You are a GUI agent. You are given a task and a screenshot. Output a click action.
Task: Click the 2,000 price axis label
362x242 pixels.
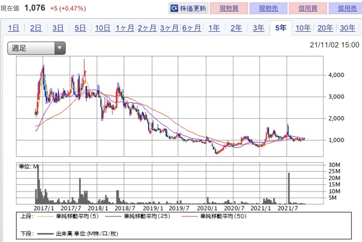coord(336,118)
